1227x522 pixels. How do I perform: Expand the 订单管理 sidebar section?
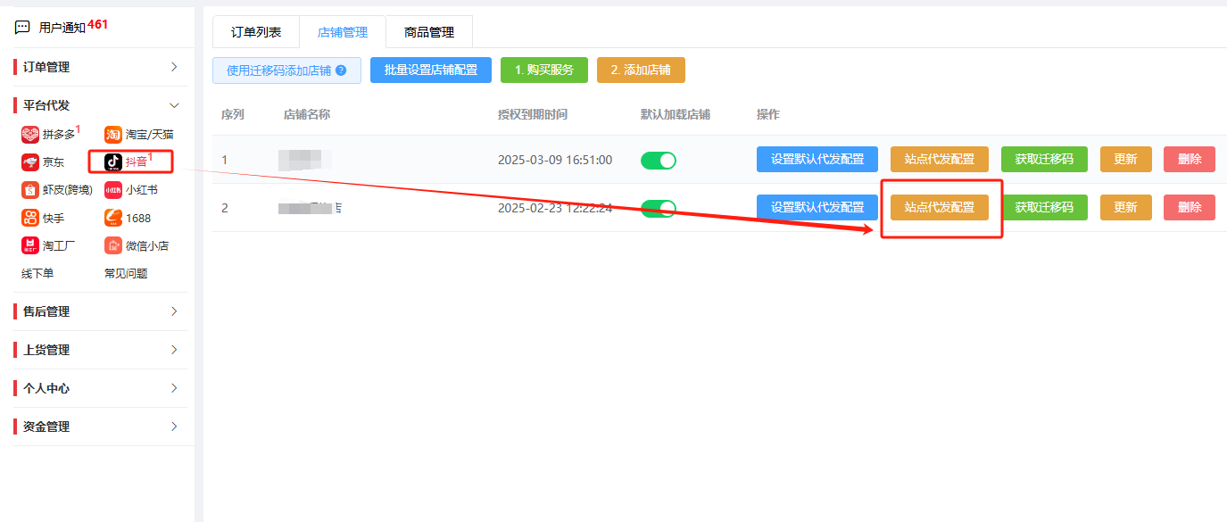coord(97,67)
